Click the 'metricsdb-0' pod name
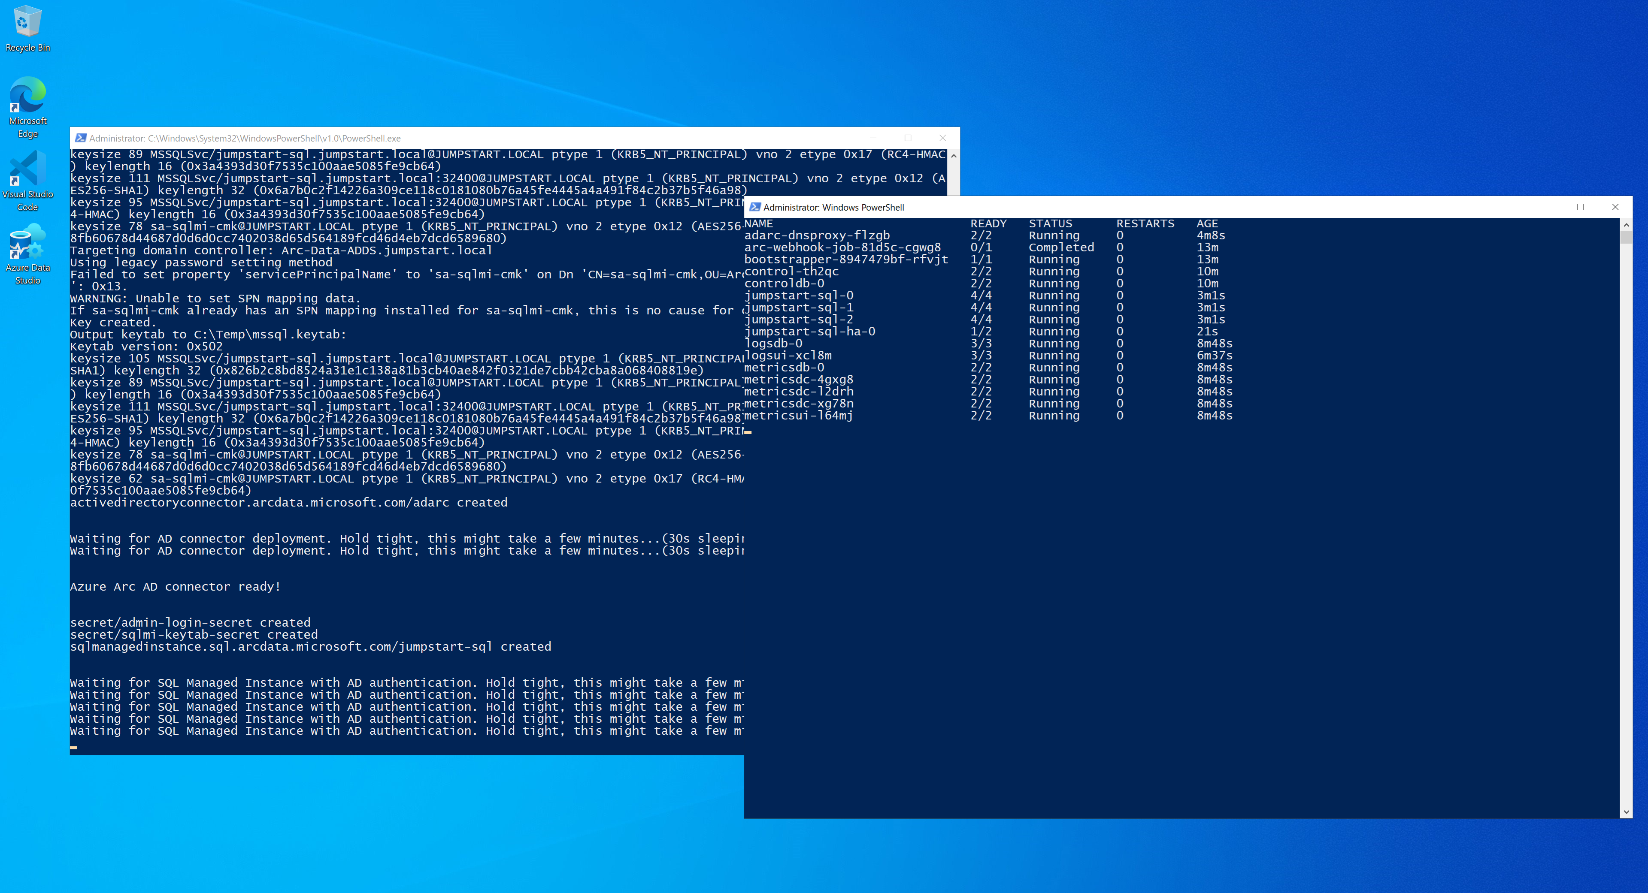Image resolution: width=1648 pixels, height=893 pixels. coord(784,368)
